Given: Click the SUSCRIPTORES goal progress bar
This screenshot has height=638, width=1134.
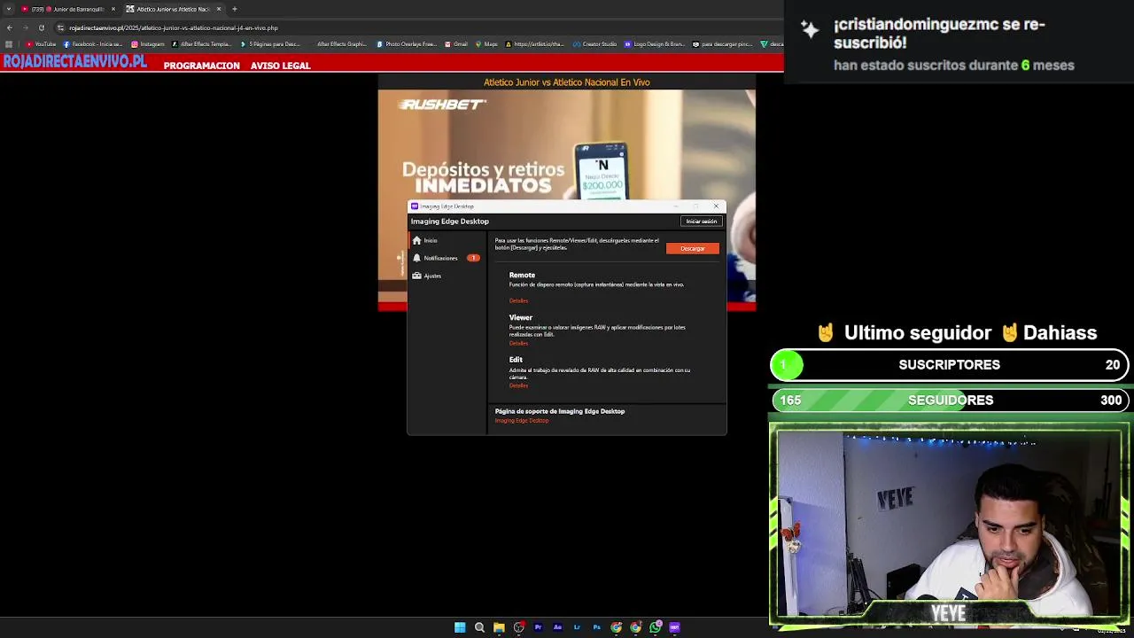Looking at the screenshot, I should click(x=950, y=364).
